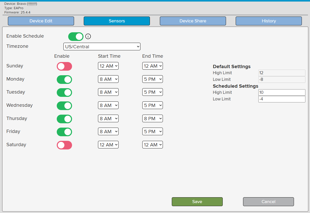Screen dimensions: 310x213
Task: Click the Scheduled Settings High Limit field
Action: tap(281, 93)
